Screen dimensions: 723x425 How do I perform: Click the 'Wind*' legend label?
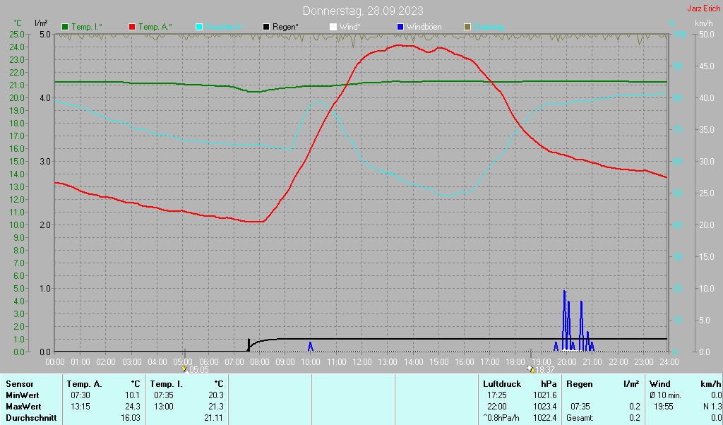pyautogui.click(x=350, y=28)
